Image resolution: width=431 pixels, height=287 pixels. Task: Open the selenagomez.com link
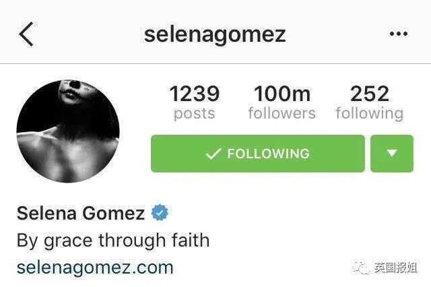pos(95,267)
